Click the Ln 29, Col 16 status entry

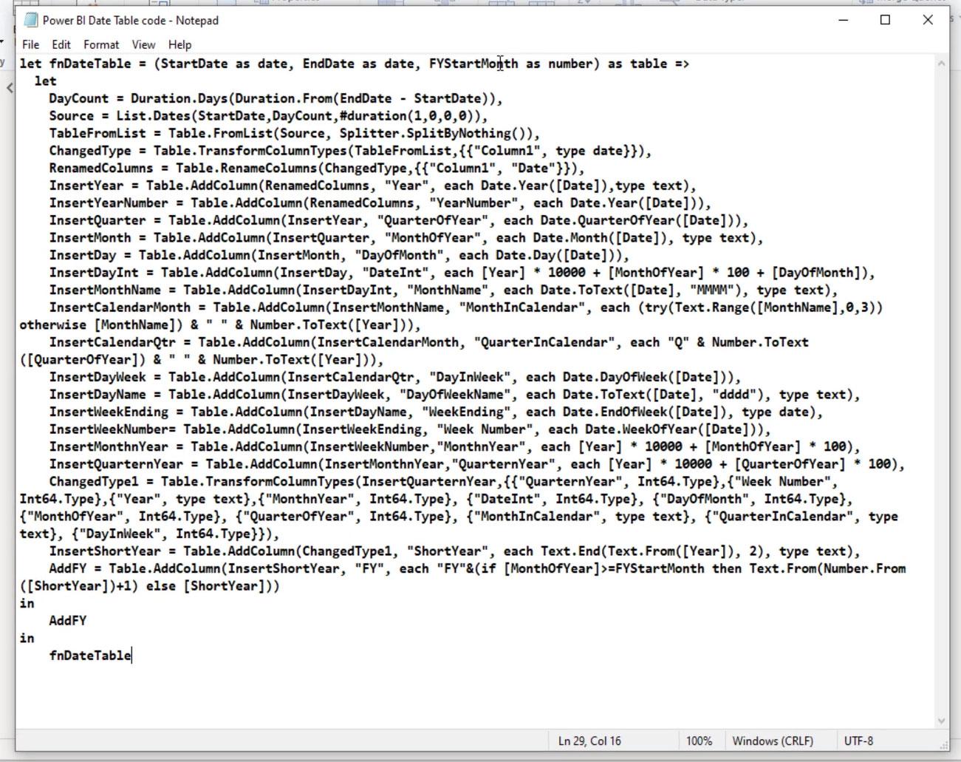tap(589, 741)
